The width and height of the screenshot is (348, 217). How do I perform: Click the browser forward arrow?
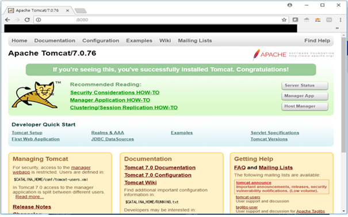[17, 20]
